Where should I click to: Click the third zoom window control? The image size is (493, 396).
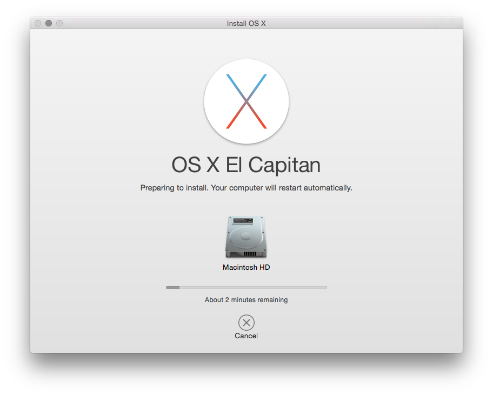pyautogui.click(x=59, y=23)
